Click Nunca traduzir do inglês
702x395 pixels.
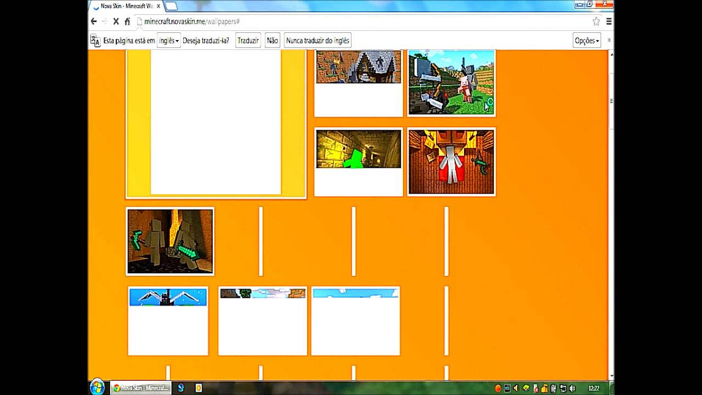point(318,41)
